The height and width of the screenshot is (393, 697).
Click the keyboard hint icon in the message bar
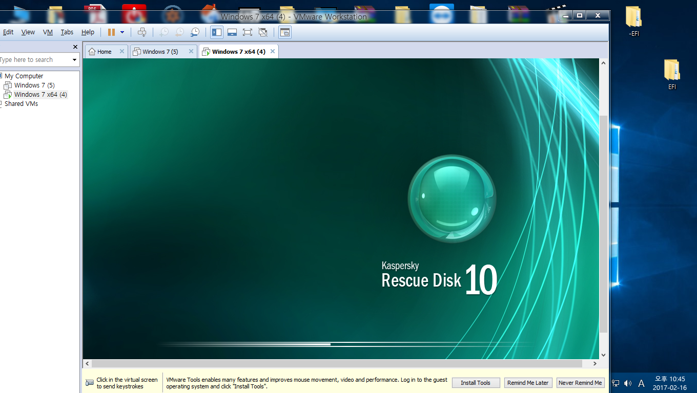tap(90, 382)
